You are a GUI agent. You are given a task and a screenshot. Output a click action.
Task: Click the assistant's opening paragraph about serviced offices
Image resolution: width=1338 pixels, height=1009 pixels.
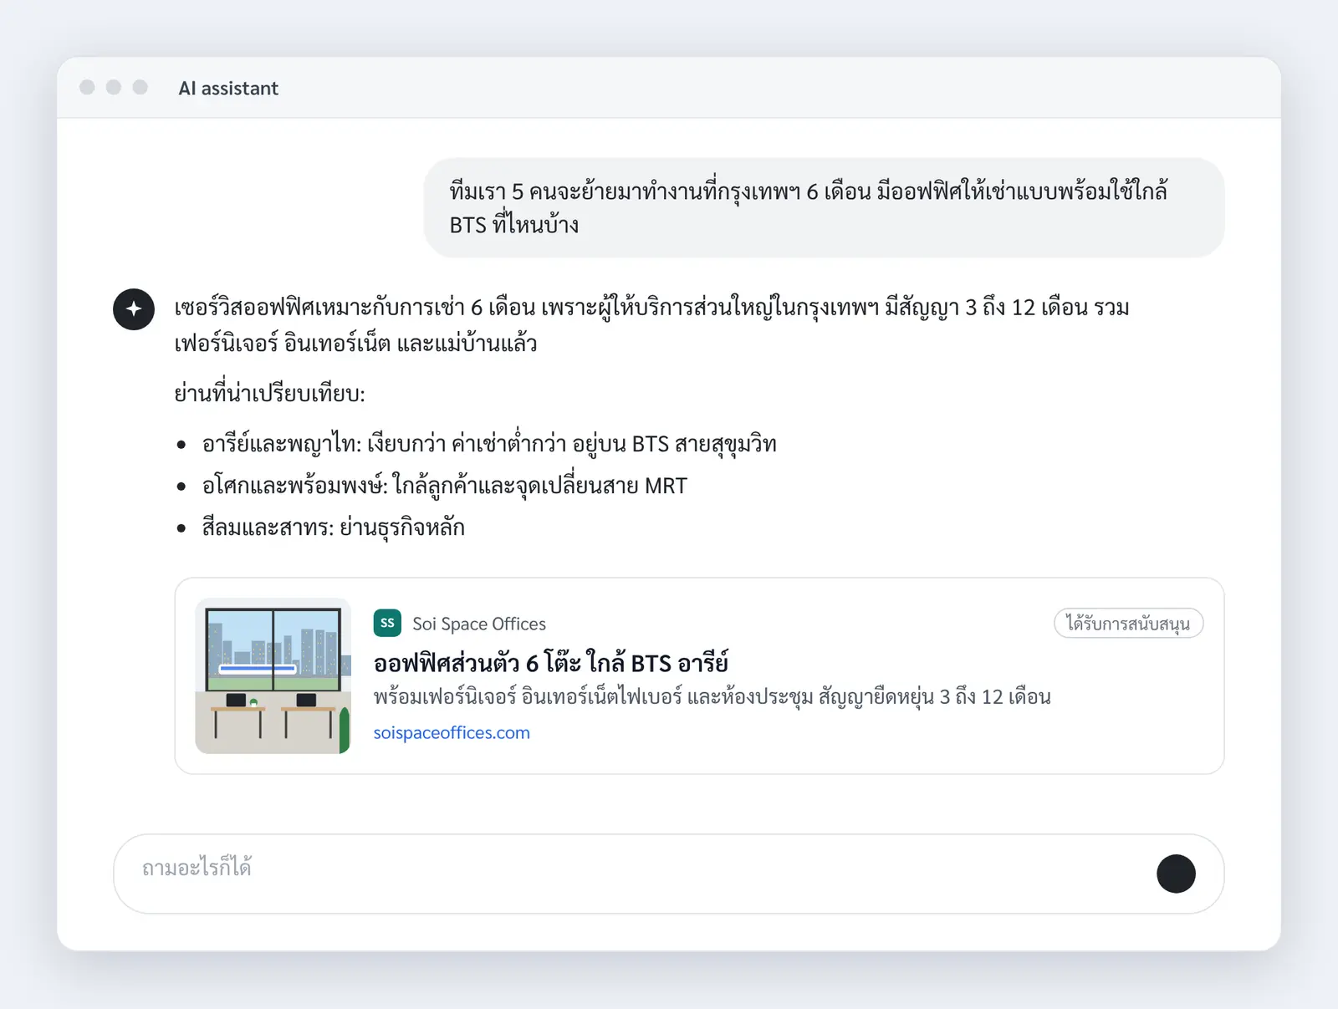(x=652, y=325)
